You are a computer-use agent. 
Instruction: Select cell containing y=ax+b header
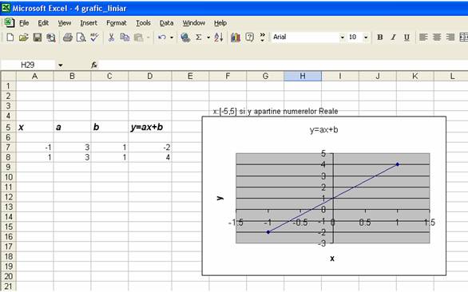pyautogui.click(x=150, y=127)
